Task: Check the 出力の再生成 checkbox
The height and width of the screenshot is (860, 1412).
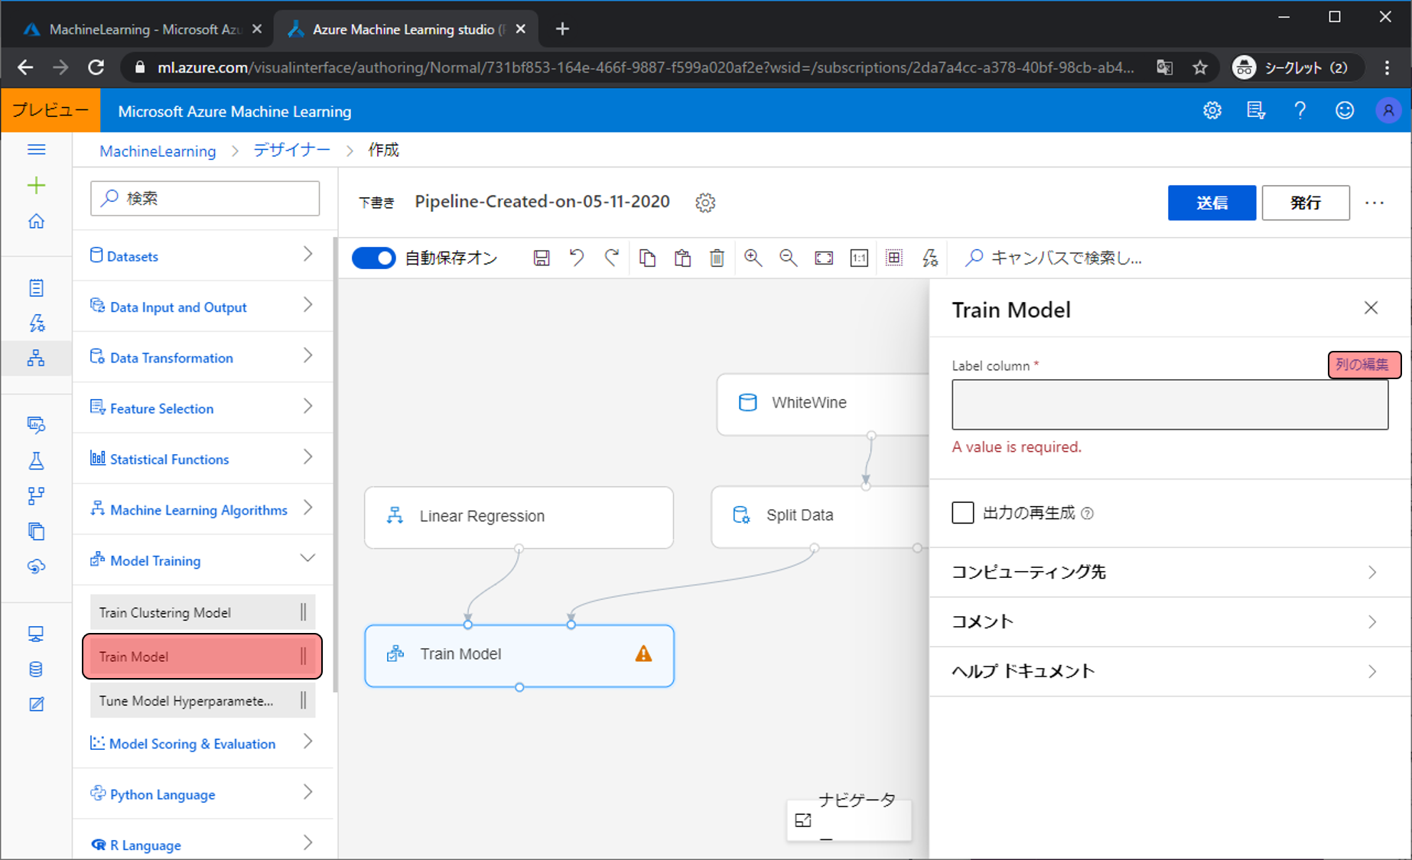Action: pos(963,513)
